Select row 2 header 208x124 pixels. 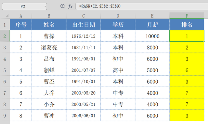click(x=5, y=36)
